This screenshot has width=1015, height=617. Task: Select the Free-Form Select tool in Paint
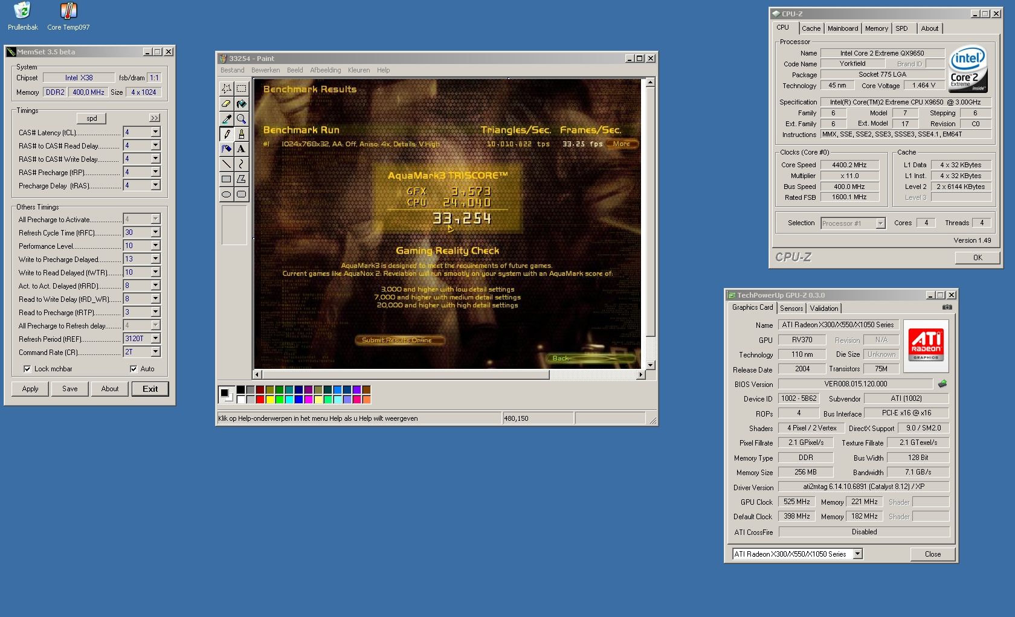pyautogui.click(x=226, y=88)
